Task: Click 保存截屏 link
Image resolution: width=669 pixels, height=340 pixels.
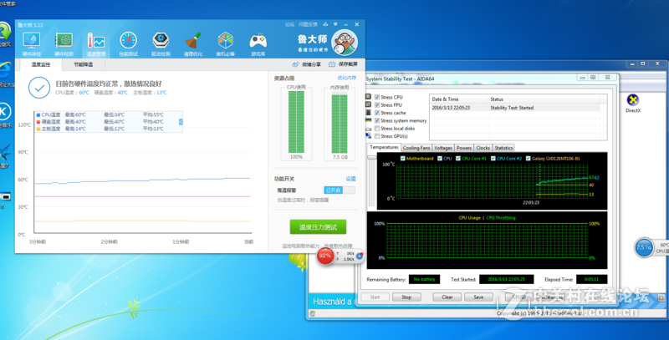Action: click(x=348, y=65)
